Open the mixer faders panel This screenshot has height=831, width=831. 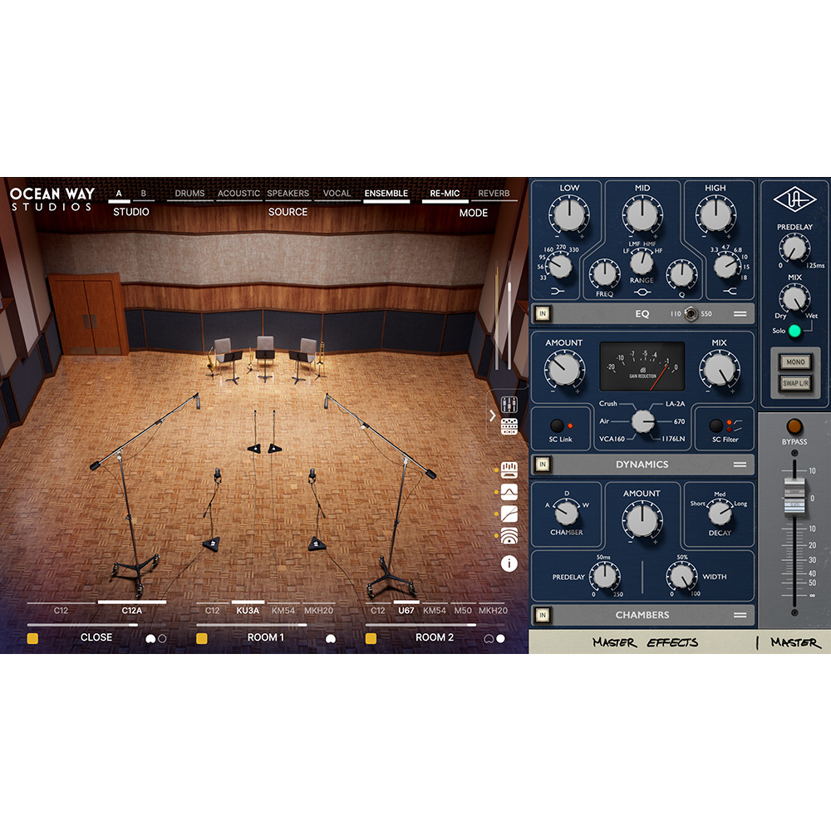point(509,403)
